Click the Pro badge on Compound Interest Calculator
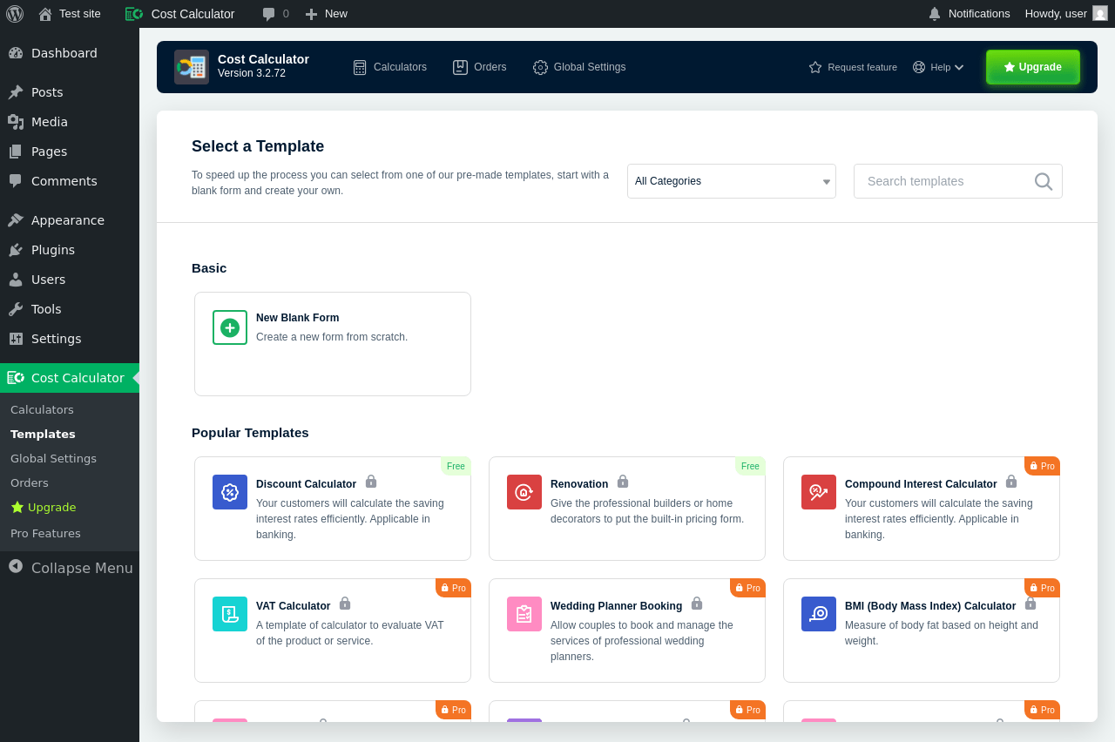 [1042, 466]
